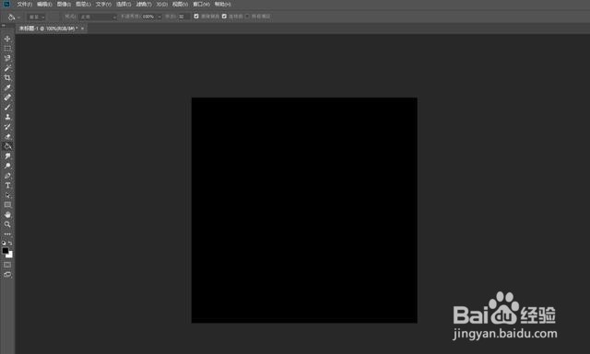The width and height of the screenshot is (590, 354).
Task: Click inside the black canvas
Action: point(304,211)
